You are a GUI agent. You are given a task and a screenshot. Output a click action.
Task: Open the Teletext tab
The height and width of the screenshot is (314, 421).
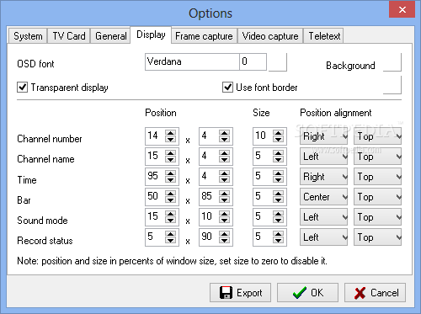(x=324, y=36)
